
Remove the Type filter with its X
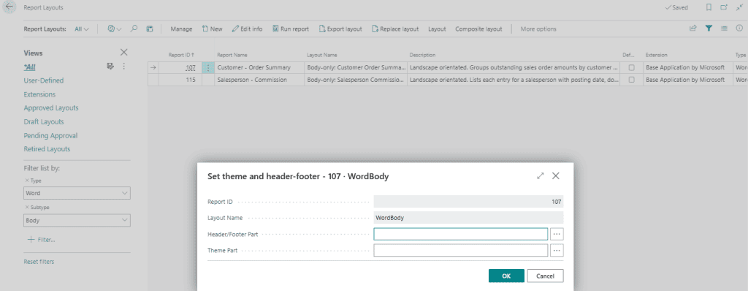[x=27, y=181]
